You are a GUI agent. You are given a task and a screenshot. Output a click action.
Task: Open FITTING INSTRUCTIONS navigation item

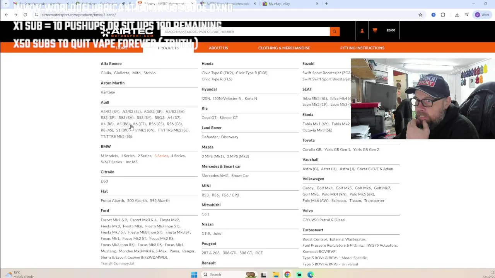tap(362, 48)
